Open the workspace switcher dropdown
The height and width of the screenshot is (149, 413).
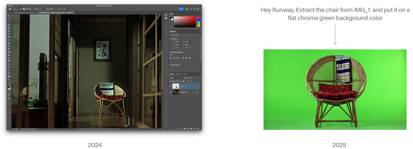pos(199,9)
